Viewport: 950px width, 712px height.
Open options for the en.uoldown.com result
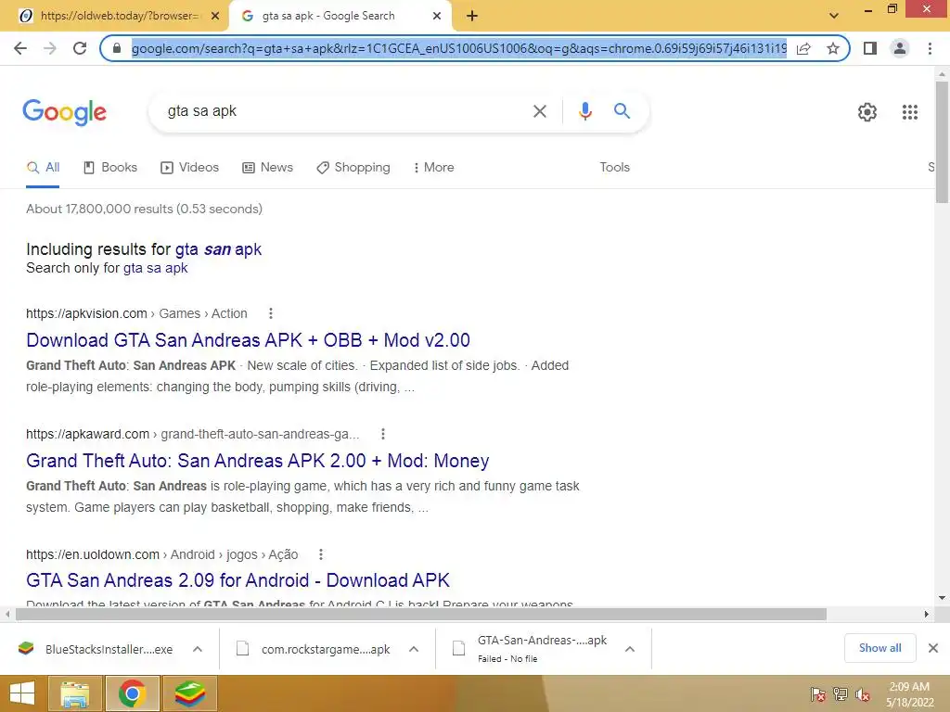tap(320, 554)
